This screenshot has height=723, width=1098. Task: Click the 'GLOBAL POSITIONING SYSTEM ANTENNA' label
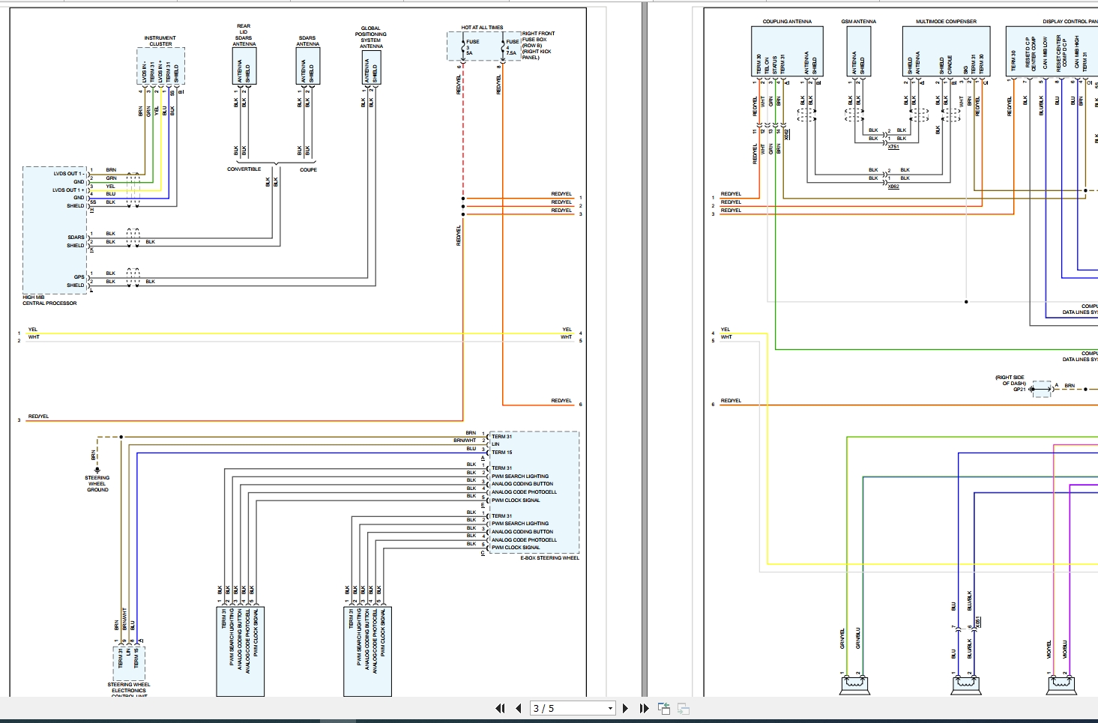(x=371, y=37)
